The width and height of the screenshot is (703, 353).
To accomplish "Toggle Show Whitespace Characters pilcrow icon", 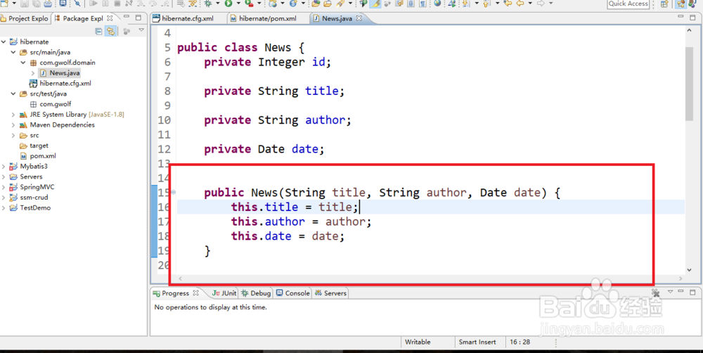I will pyautogui.click(x=423, y=4).
